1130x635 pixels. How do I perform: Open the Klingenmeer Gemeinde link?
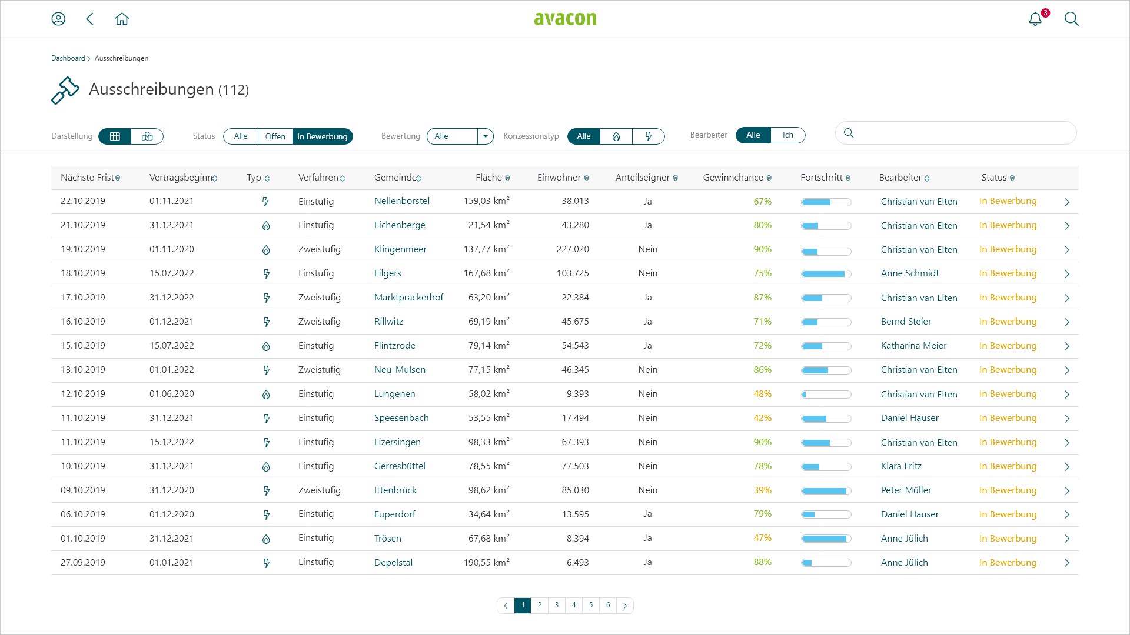pos(400,249)
